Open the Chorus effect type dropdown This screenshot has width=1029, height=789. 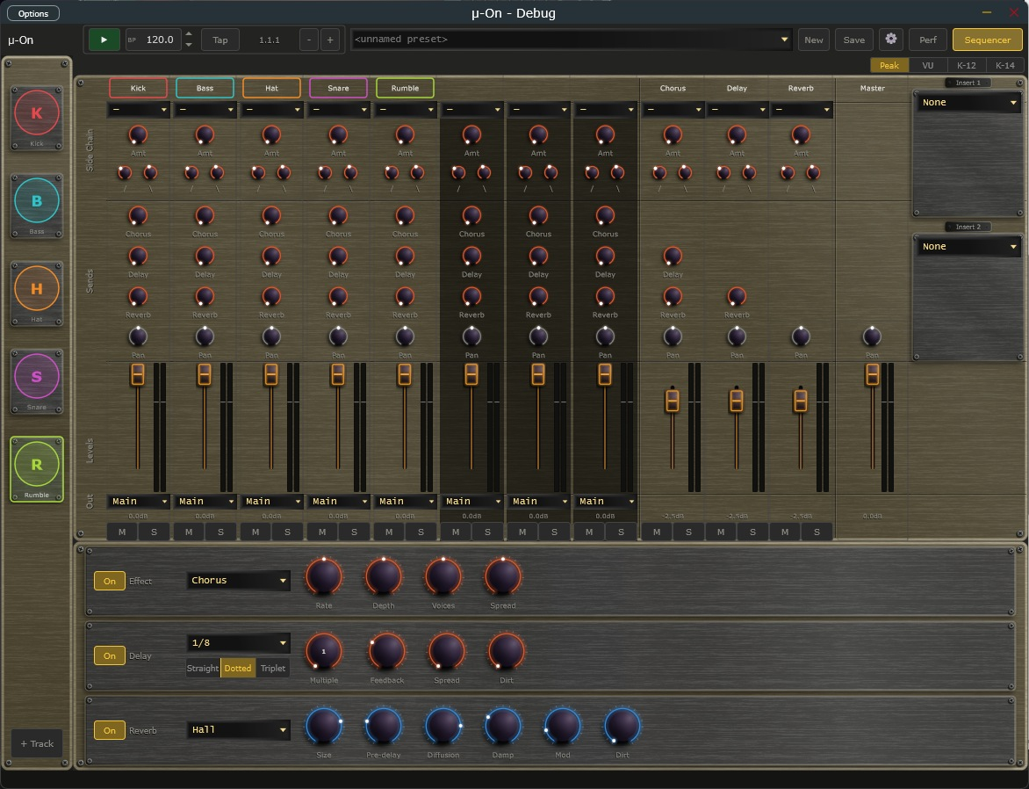[x=238, y=581]
